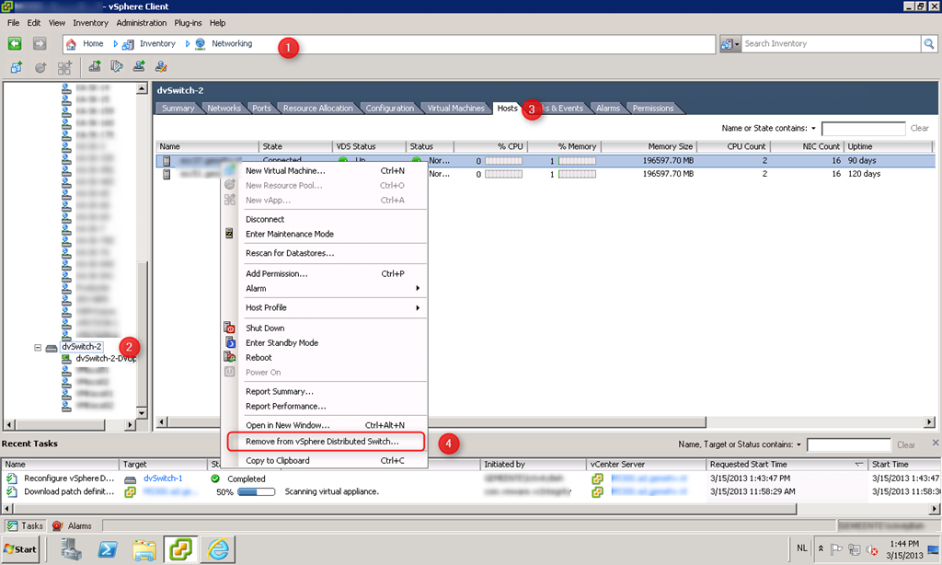Open the search inventory type dropdown

click(729, 44)
